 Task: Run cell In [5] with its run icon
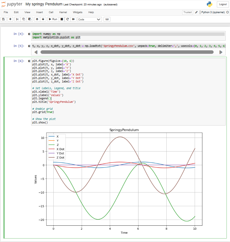coord(29,46)
